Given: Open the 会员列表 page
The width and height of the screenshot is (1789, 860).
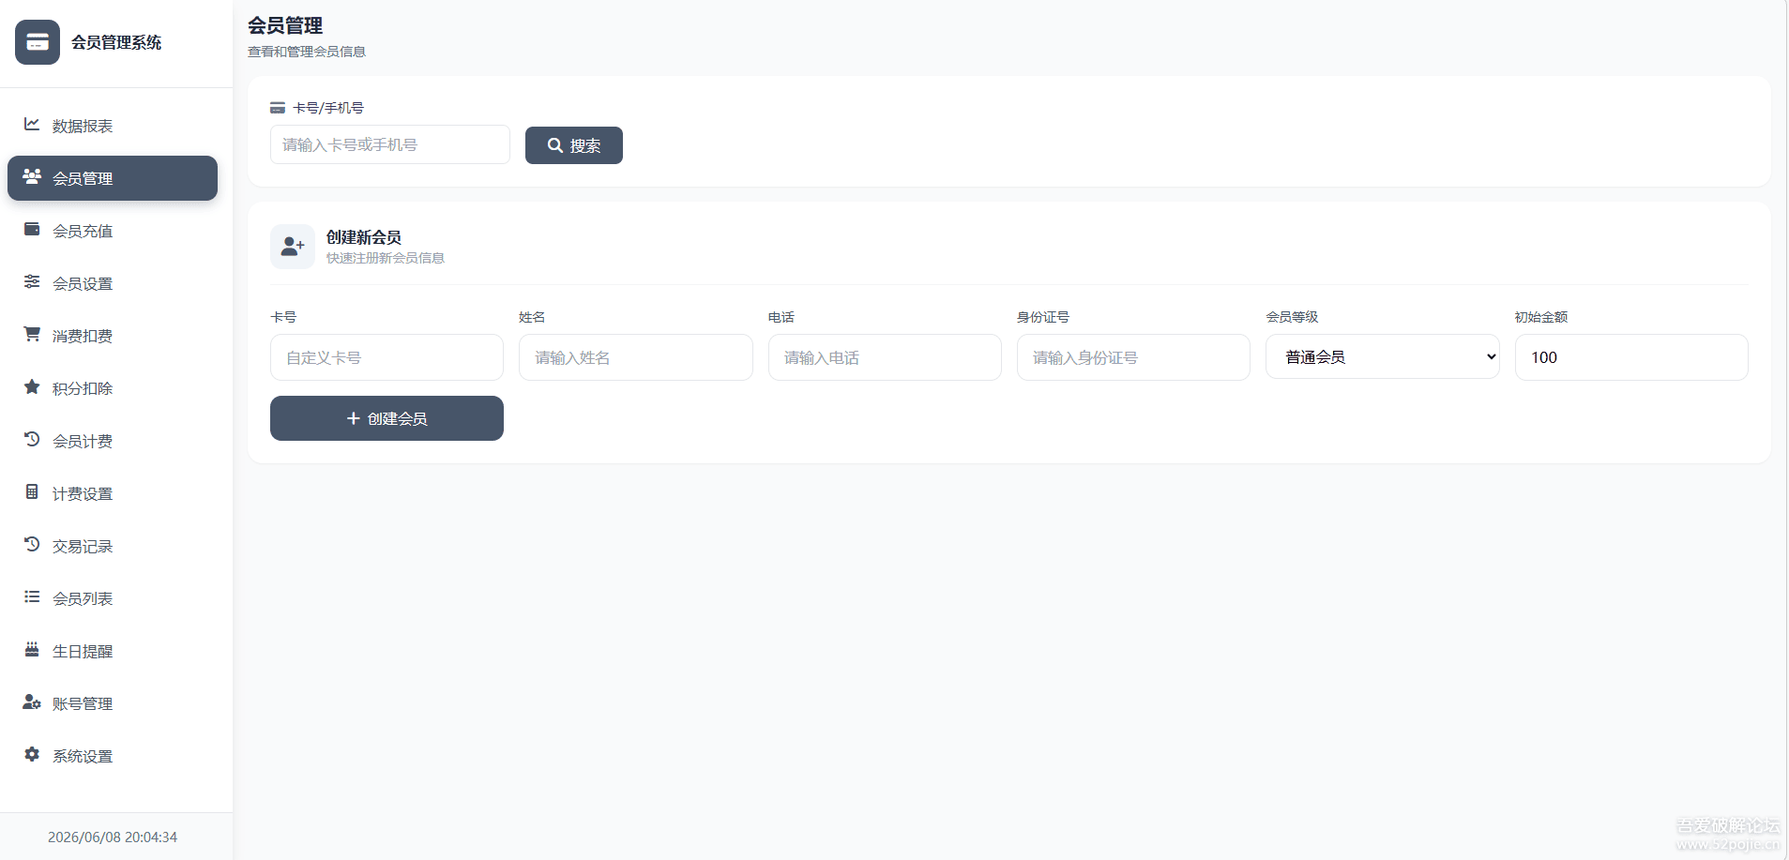Looking at the screenshot, I should point(113,598).
